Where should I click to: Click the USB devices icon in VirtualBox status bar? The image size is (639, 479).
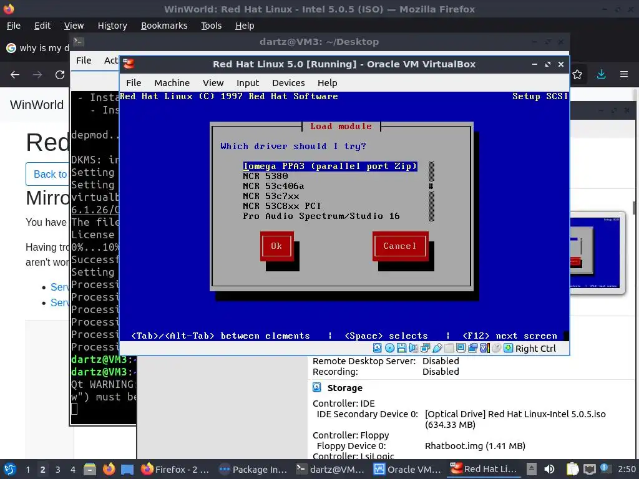click(x=437, y=348)
